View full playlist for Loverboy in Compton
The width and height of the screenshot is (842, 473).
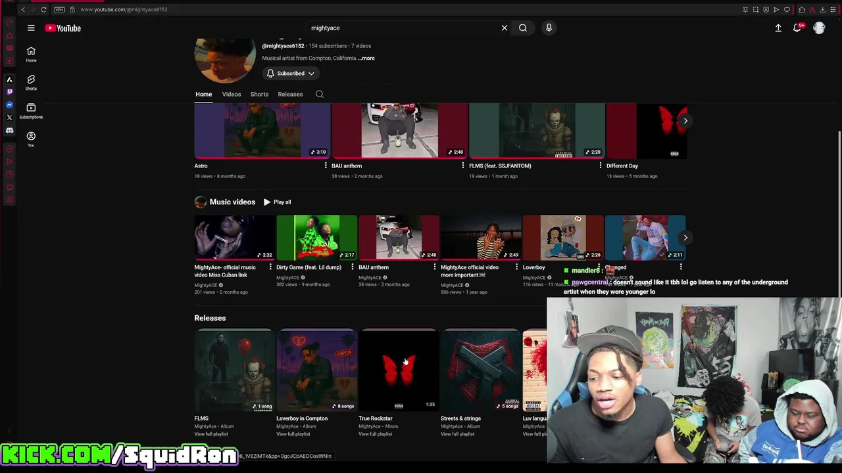click(293, 434)
